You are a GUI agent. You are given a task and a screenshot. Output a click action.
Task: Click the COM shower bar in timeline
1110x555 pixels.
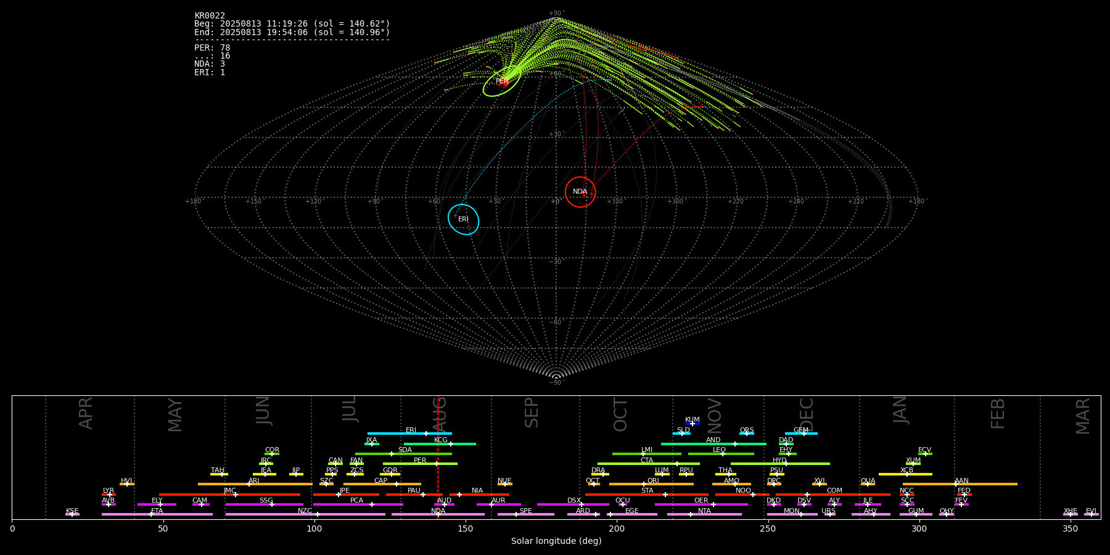[x=833, y=495]
